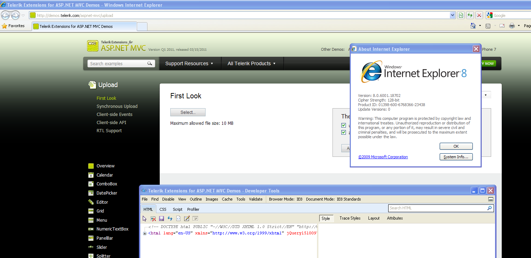
Task: Open the File menu in Developer Tools
Action: point(145,199)
